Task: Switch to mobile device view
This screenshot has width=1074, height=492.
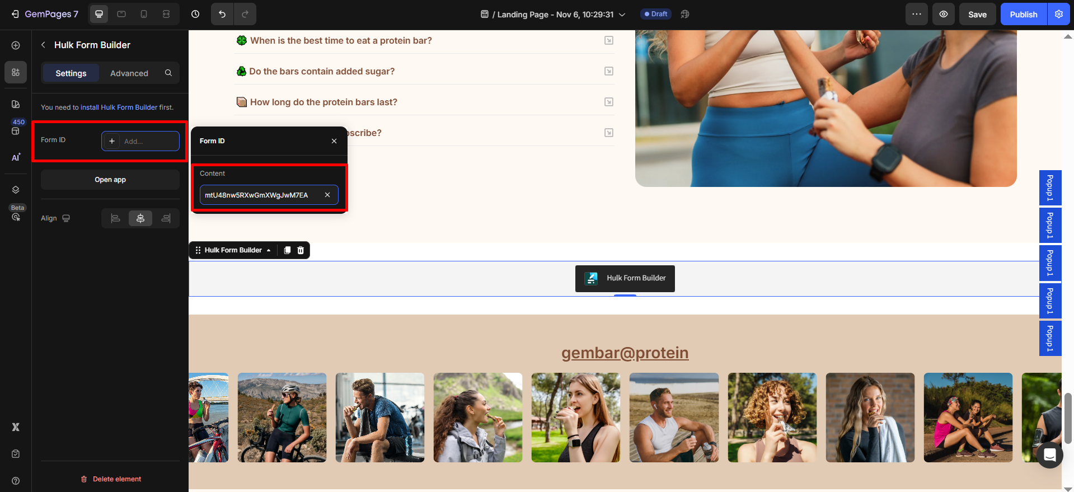Action: point(144,14)
